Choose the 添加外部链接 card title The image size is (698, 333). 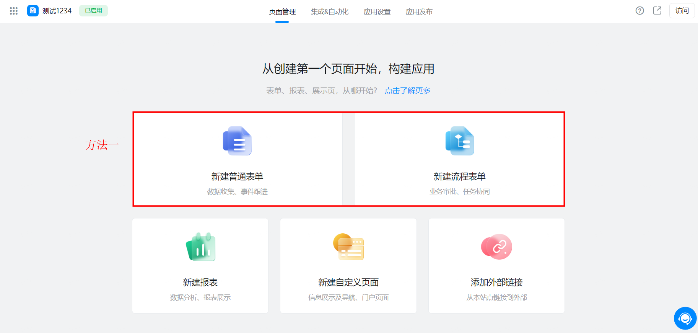pyautogui.click(x=496, y=282)
